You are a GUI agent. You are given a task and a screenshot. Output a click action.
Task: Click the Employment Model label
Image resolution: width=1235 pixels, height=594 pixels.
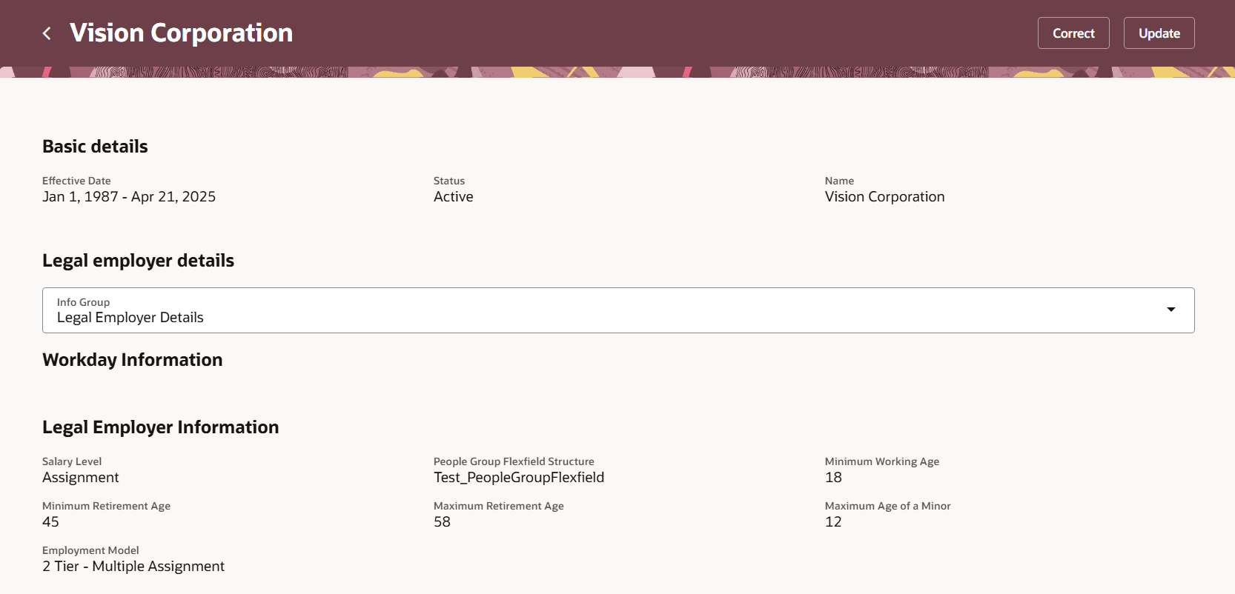(90, 550)
